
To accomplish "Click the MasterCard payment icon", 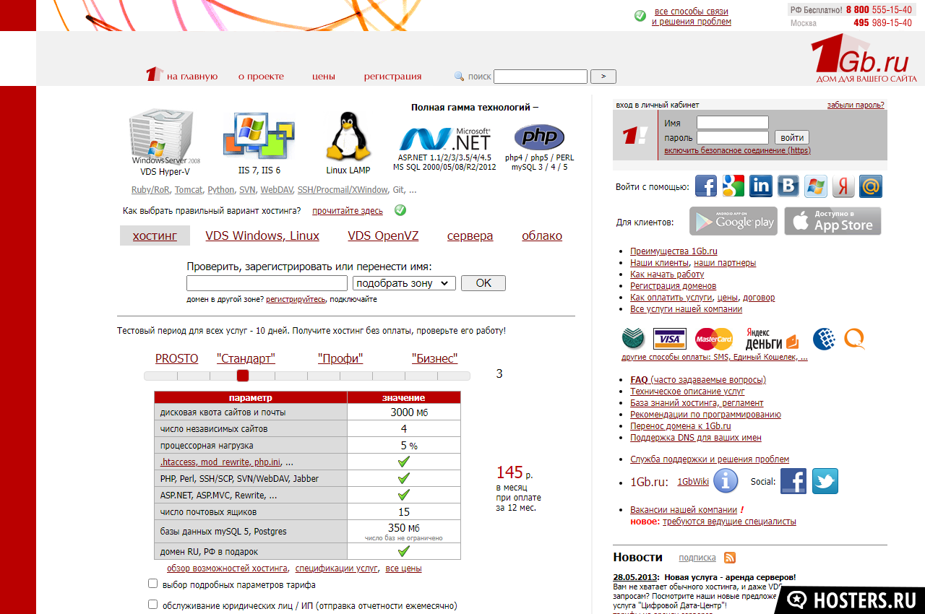I will click(x=714, y=339).
